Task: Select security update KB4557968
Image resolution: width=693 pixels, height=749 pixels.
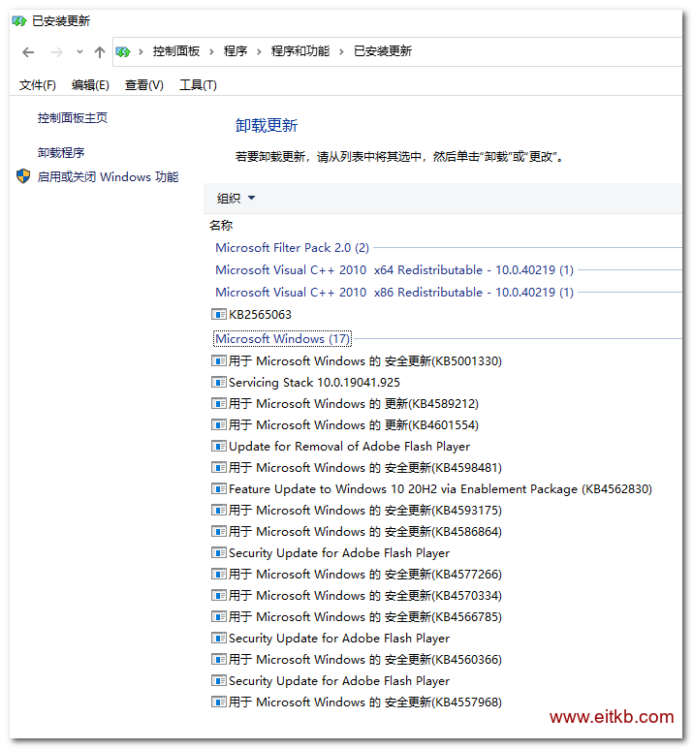Action: click(365, 702)
